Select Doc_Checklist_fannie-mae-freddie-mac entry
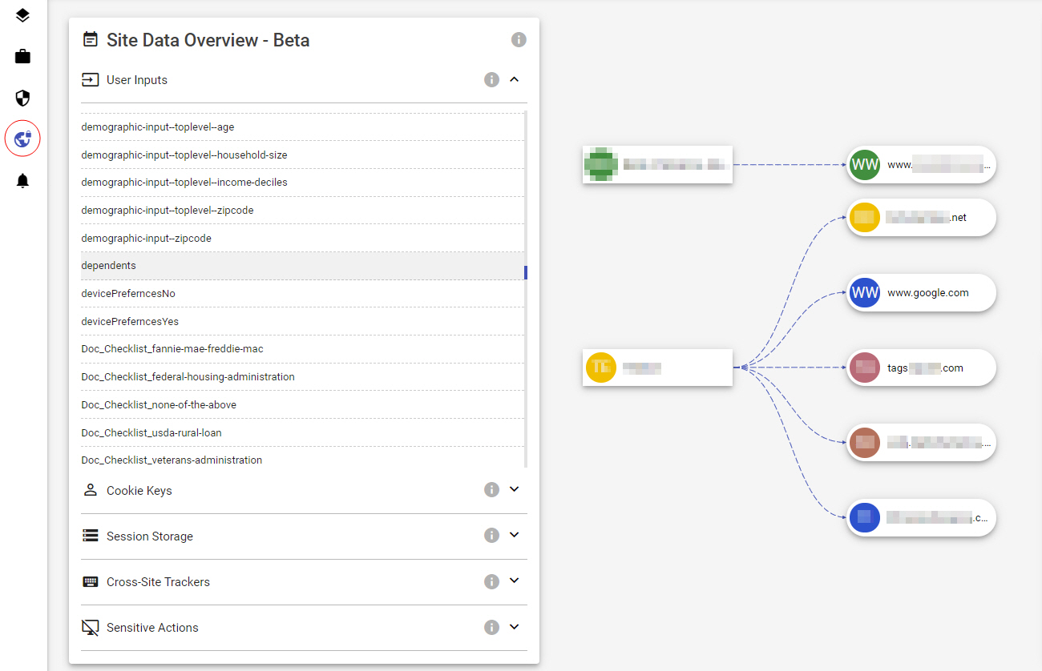The height and width of the screenshot is (671, 1042). pyautogui.click(x=303, y=349)
